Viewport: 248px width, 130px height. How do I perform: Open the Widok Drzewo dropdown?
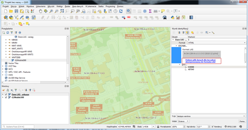(x=183, y=121)
